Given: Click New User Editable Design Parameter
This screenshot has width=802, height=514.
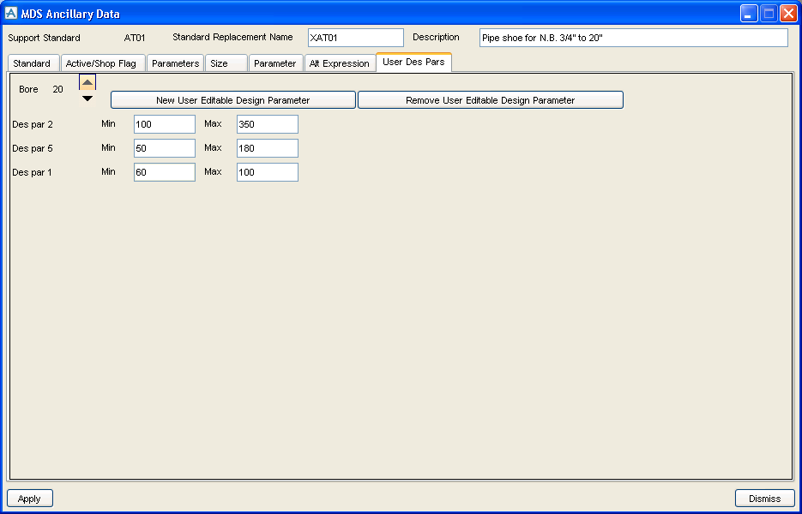Looking at the screenshot, I should tap(233, 100).
